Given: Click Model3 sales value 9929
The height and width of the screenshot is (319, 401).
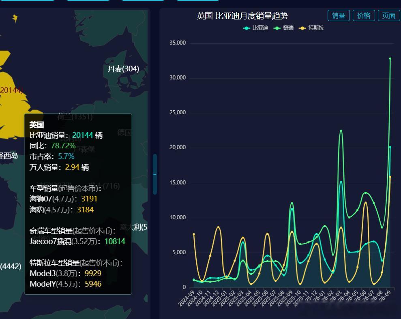Looking at the screenshot, I should [93, 273].
